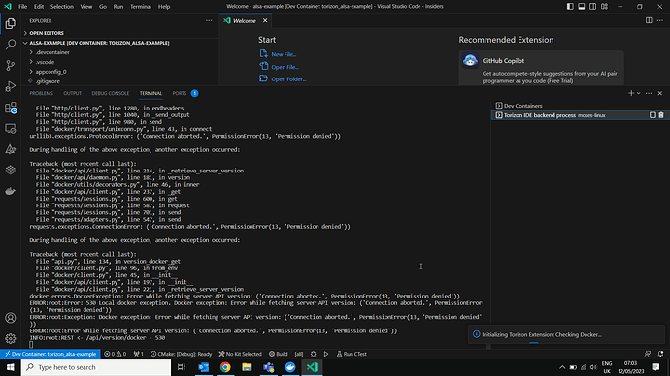This screenshot has width=670, height=376.
Task: Click the CMake debug bug icon
Action: [314, 354]
